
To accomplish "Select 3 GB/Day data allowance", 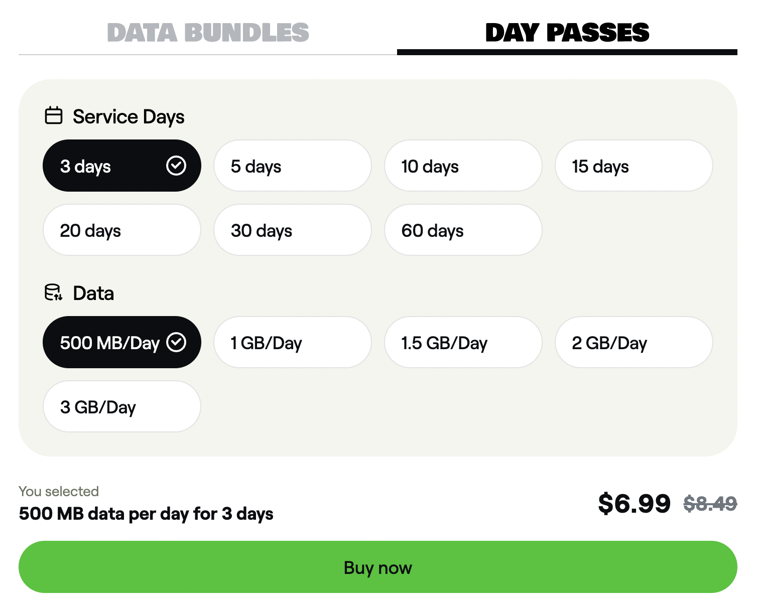I will coord(121,407).
